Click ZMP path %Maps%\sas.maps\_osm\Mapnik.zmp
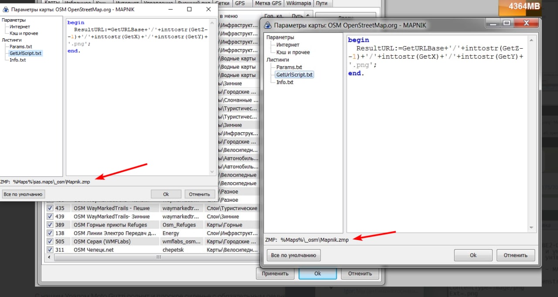The height and width of the screenshot is (297, 558). 51,182
